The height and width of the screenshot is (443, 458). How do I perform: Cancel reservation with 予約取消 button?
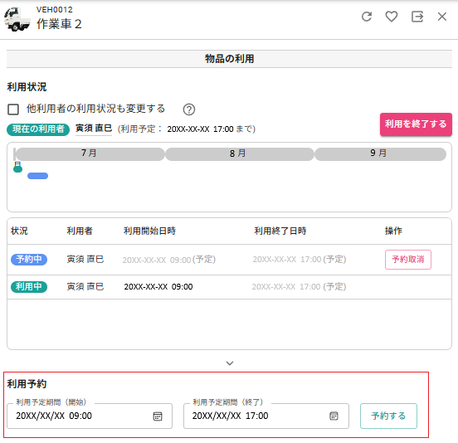(x=407, y=260)
